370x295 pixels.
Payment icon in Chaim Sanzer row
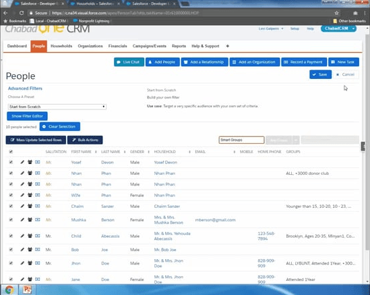tap(38, 206)
